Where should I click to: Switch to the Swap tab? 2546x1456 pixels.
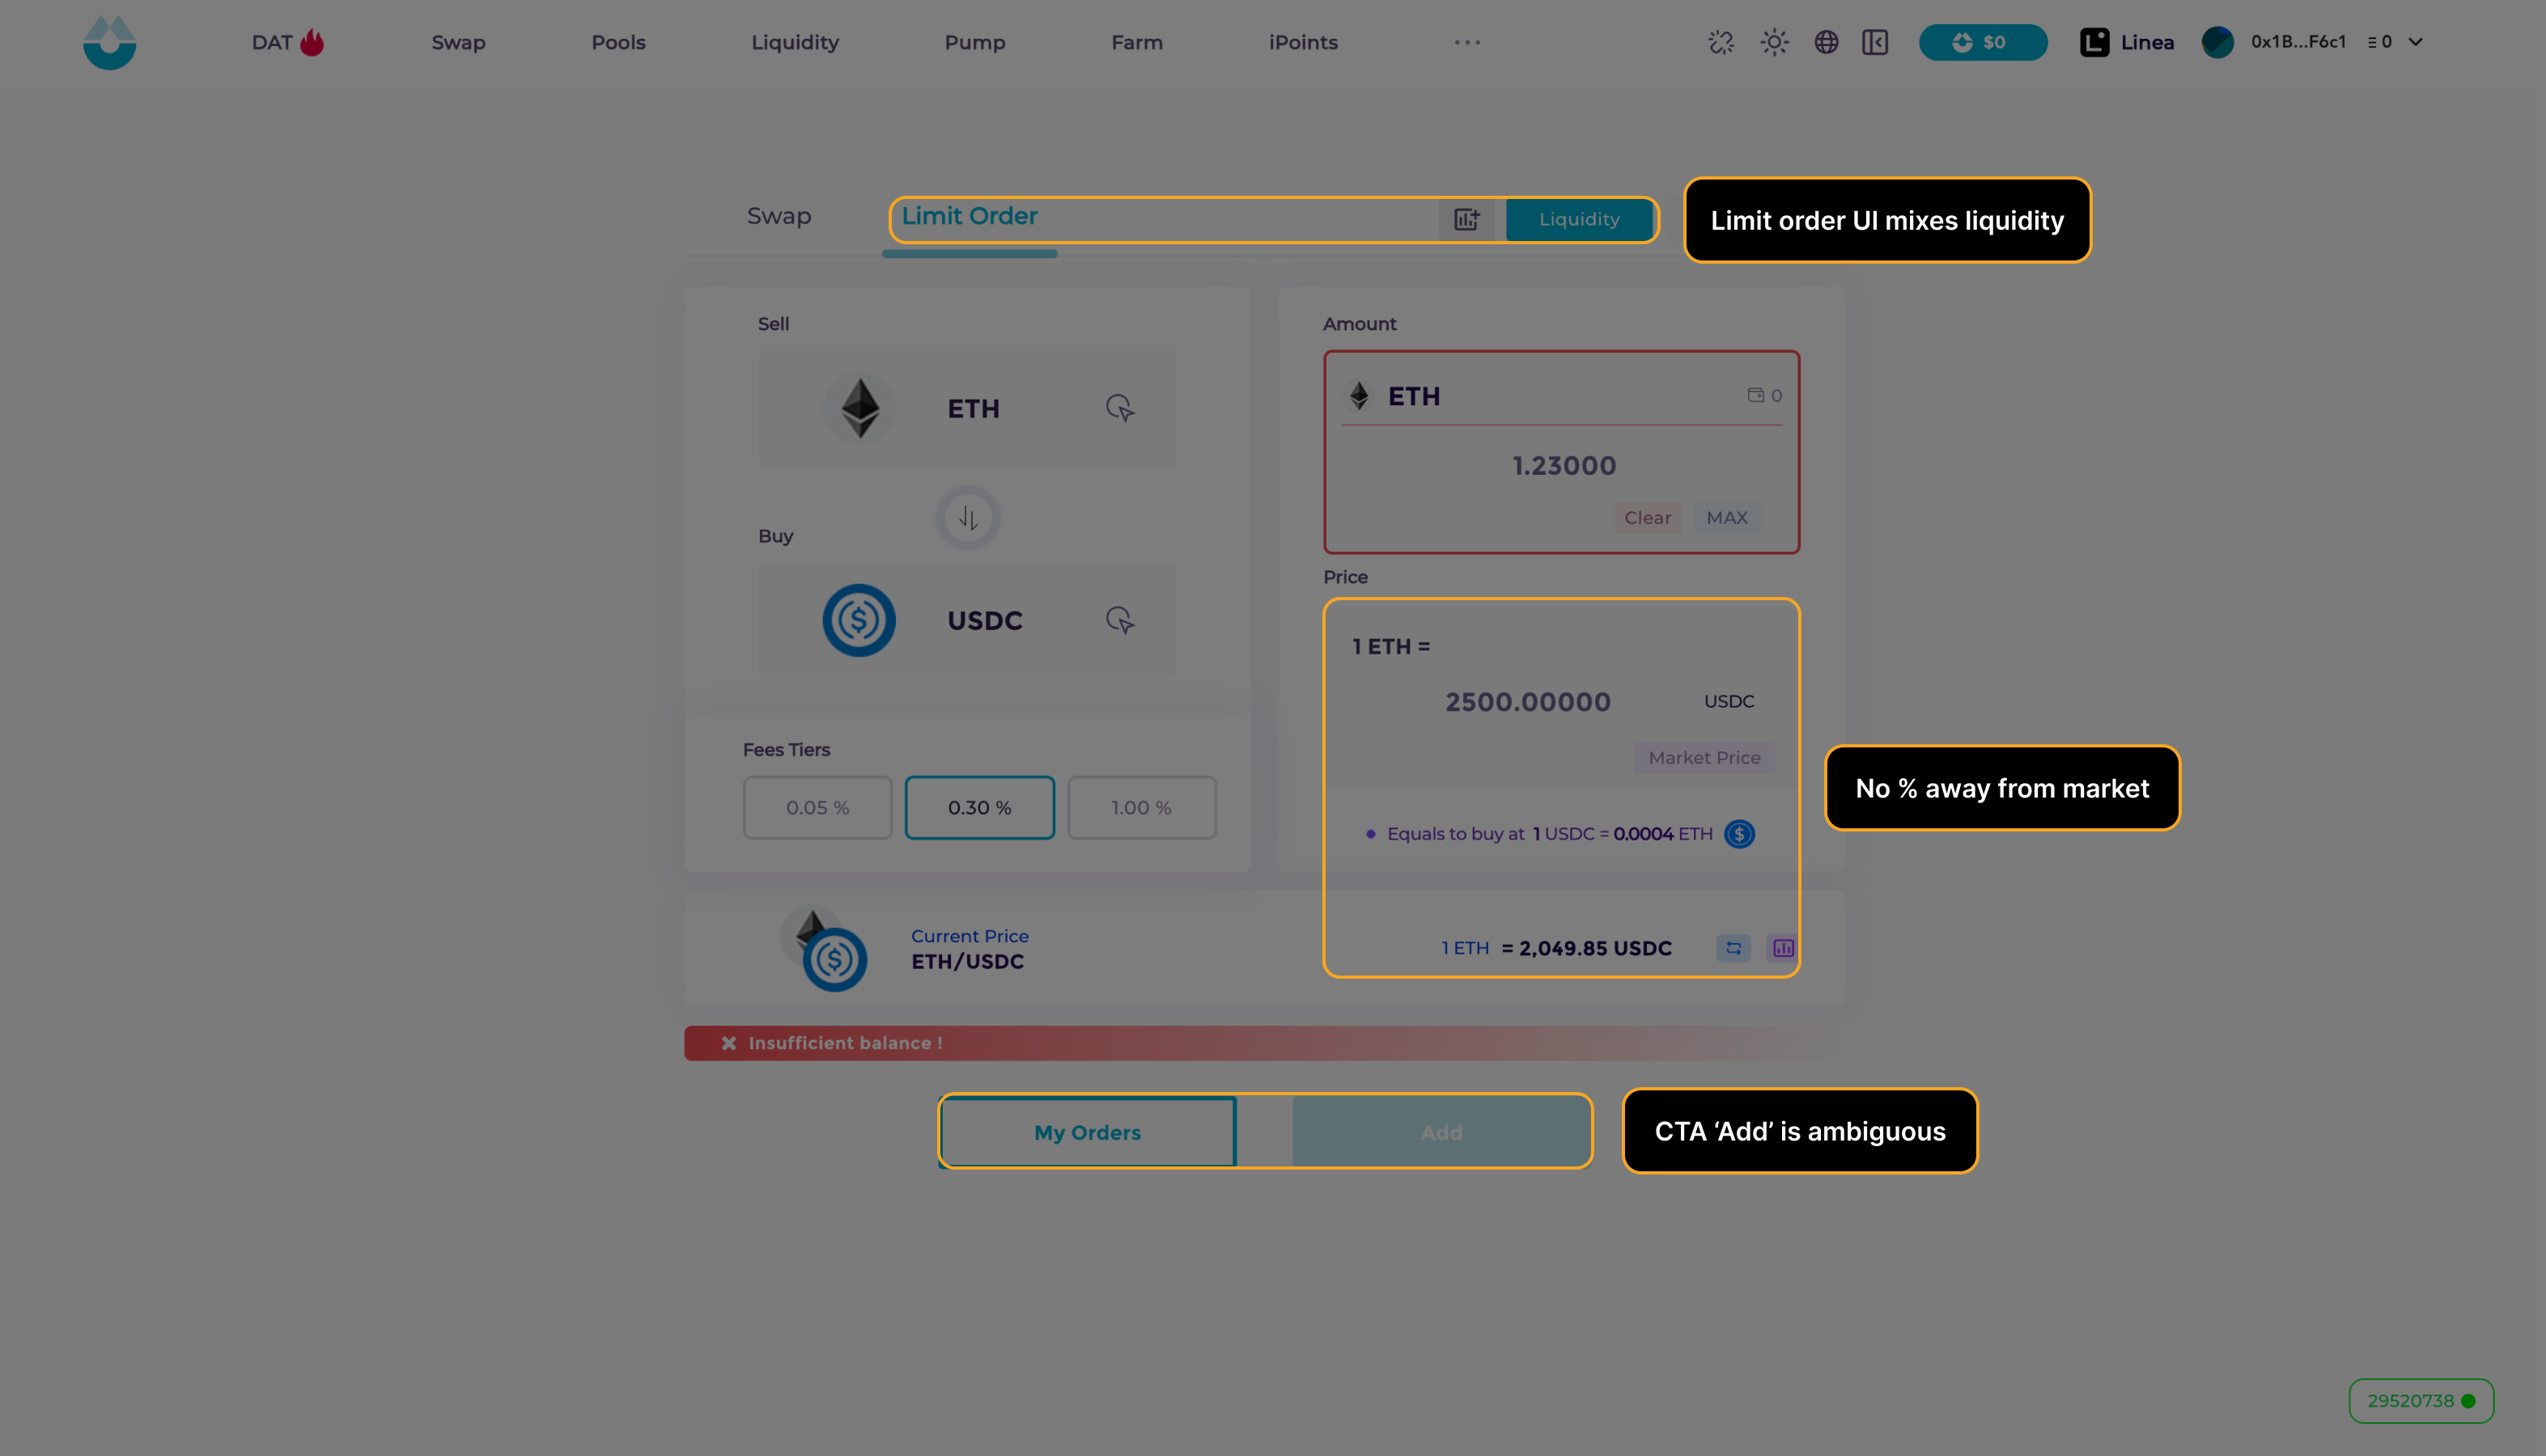pyautogui.click(x=779, y=216)
